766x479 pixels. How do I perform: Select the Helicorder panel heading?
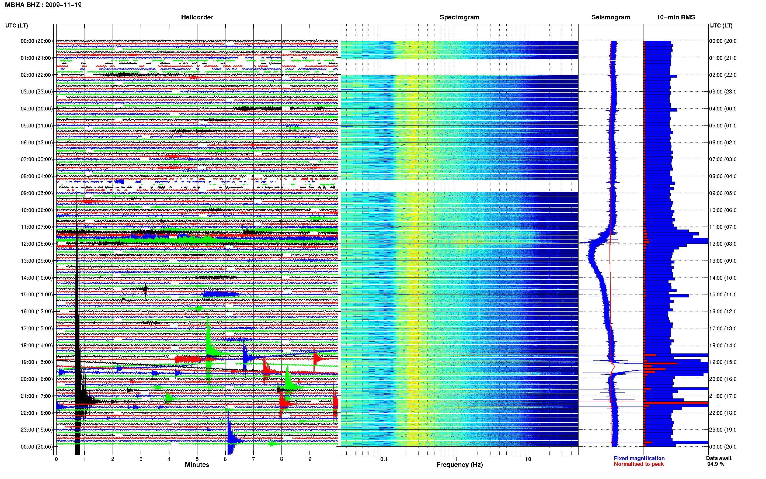tap(197, 17)
